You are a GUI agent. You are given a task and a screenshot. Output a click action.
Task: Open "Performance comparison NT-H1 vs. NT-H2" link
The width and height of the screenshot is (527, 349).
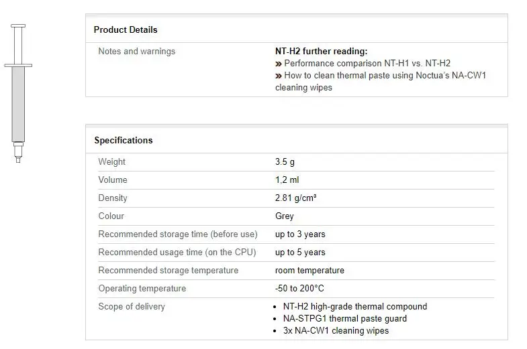point(367,64)
